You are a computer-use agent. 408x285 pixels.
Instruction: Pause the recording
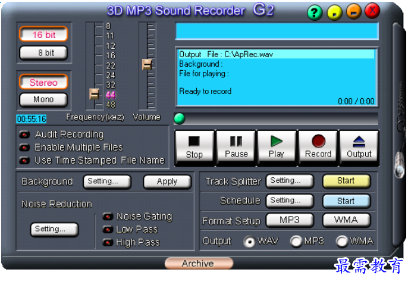point(236,148)
